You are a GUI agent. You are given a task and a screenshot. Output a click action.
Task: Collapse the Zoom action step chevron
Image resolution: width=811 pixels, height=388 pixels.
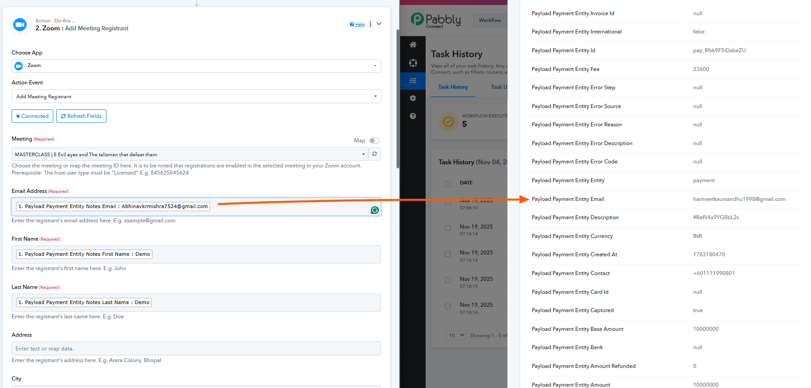tap(379, 24)
